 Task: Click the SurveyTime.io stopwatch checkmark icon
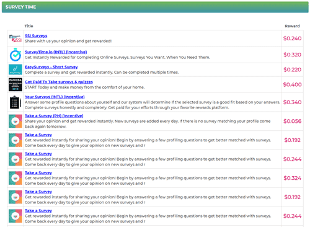[x=15, y=55]
